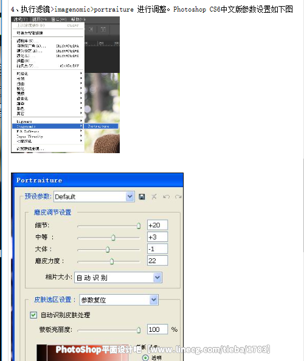The image size is (304, 361).
Task: Click the 中等 value field showing +3
Action: 157,237
